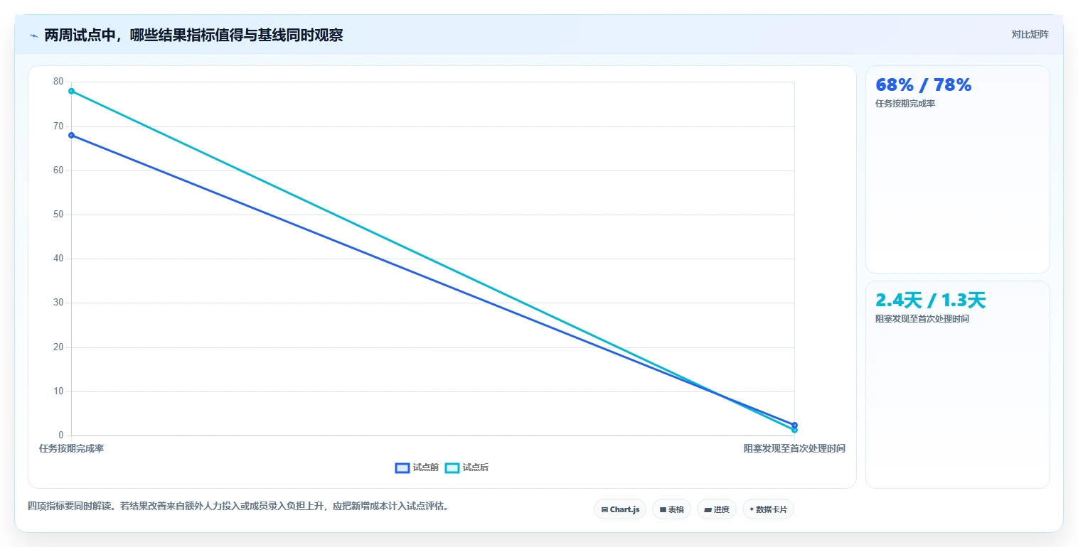
Task: Click the 试点后 point at 阻塞发现至首次处理时间
Action: click(794, 430)
